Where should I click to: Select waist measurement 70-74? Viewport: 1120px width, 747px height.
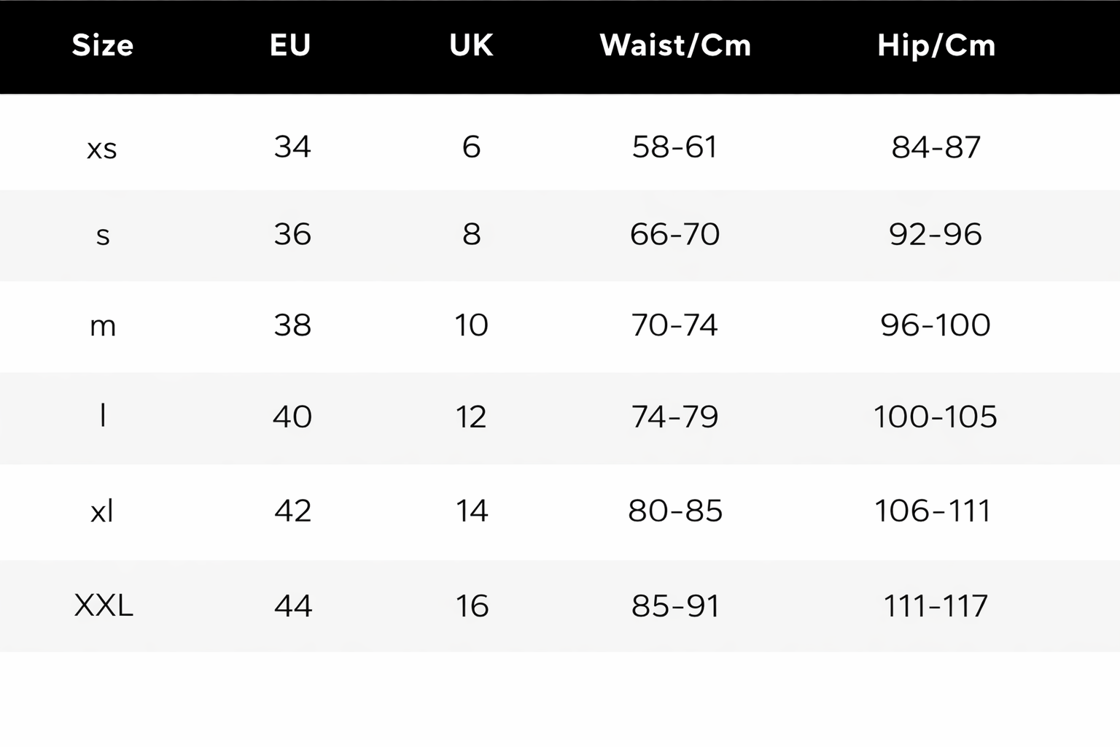point(675,325)
